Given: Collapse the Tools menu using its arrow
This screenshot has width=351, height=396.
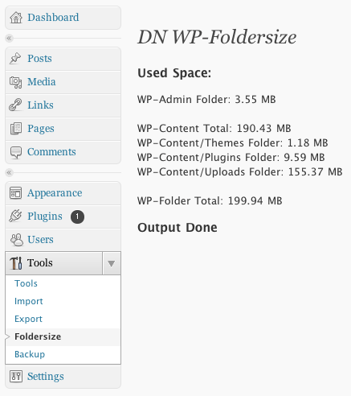Looking at the screenshot, I should pos(112,263).
